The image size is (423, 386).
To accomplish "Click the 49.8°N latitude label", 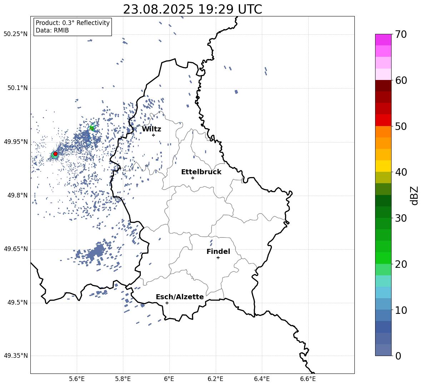I will point(18,195).
